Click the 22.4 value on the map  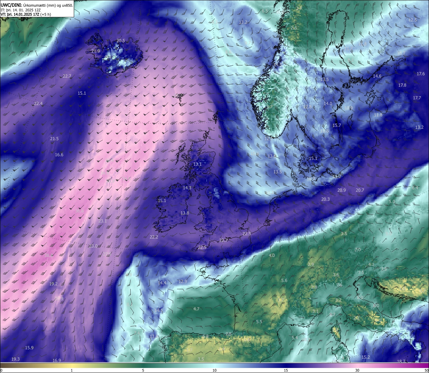(x=38, y=103)
